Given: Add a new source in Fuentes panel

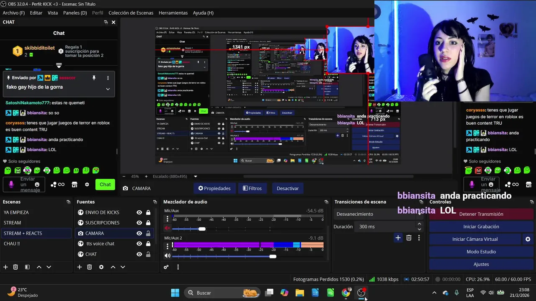Looking at the screenshot, I should coord(80,267).
